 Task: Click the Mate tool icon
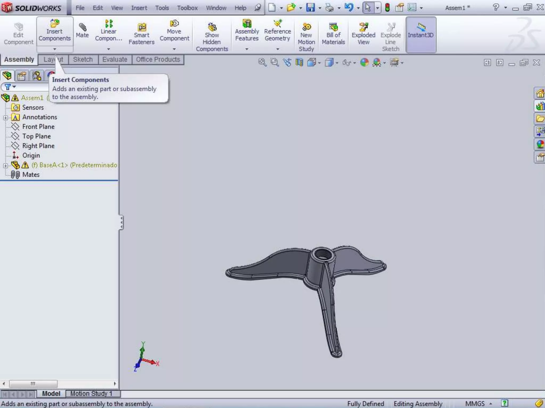(x=82, y=28)
